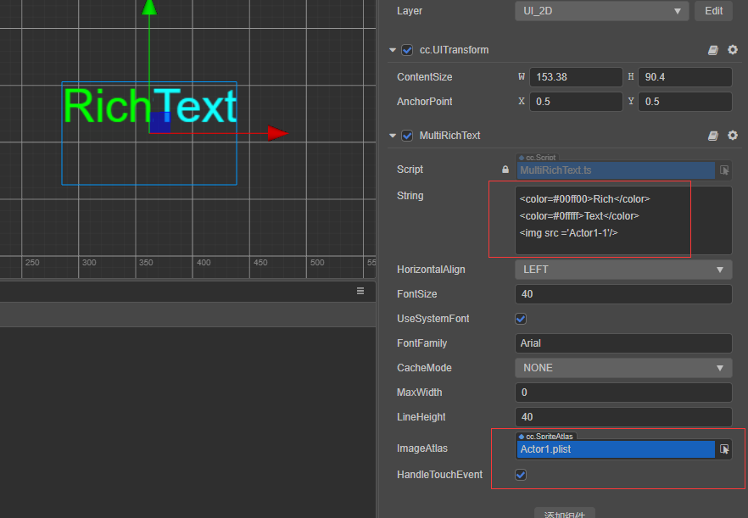
Task: Click the 添加组件 add component button
Action: click(x=564, y=513)
